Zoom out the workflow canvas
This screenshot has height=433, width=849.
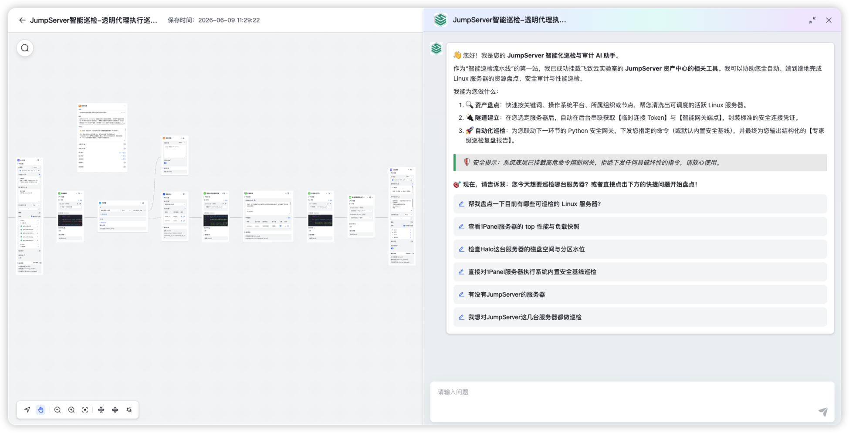[58, 410]
